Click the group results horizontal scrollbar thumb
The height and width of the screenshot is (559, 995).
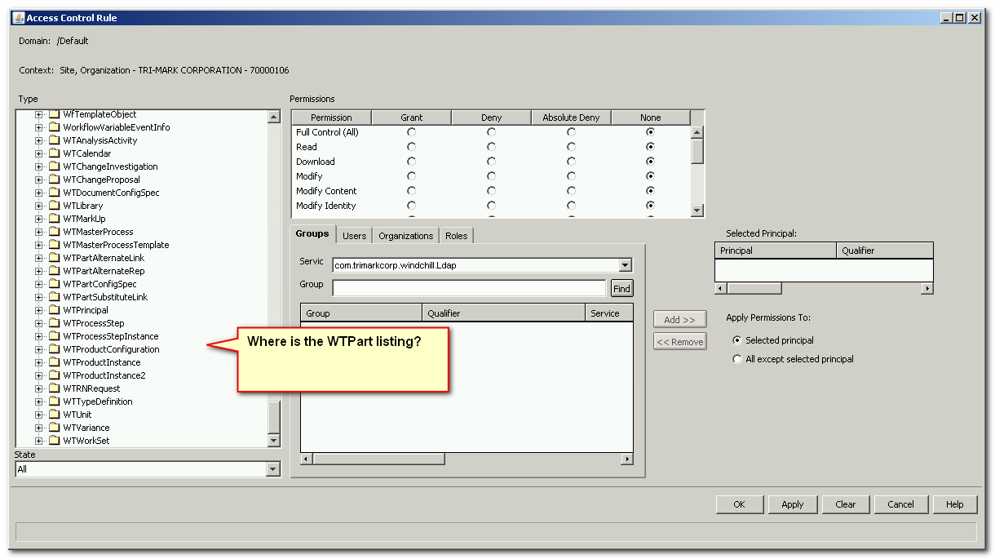378,459
